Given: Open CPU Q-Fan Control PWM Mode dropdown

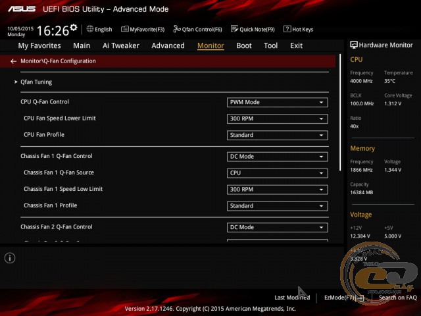Looking at the screenshot, I should pyautogui.click(x=278, y=103).
